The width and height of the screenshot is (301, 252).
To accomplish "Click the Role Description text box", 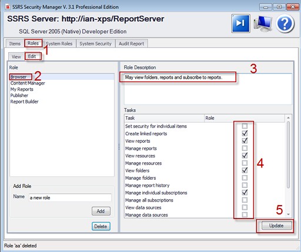I will [208, 89].
